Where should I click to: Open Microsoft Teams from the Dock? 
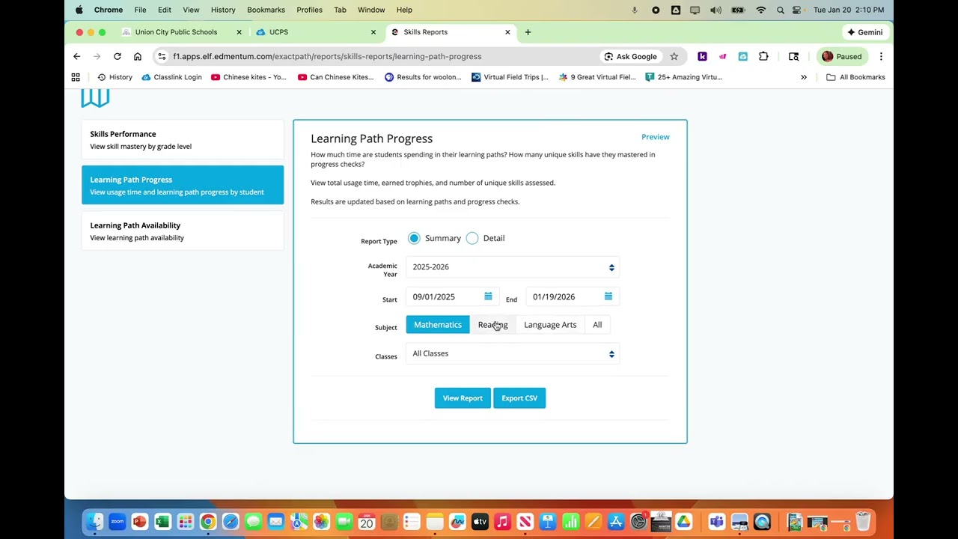[x=716, y=522]
